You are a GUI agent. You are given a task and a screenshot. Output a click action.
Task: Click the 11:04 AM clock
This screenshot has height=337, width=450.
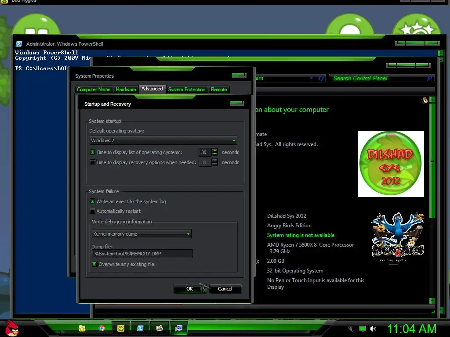412,329
